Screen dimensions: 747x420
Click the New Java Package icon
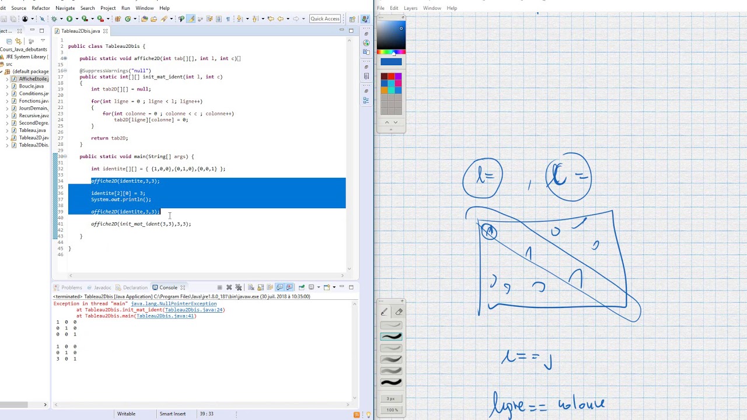pos(118,19)
